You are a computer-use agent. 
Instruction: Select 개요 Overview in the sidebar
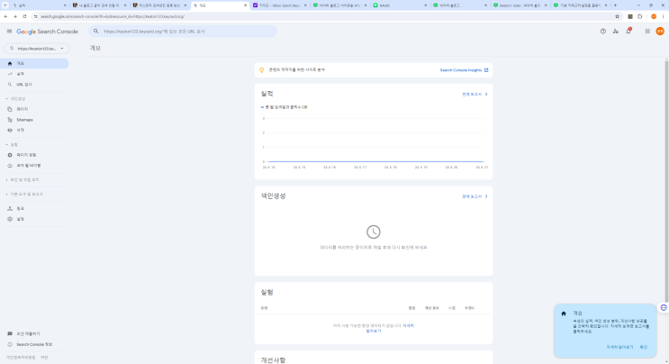pyautogui.click(x=34, y=64)
